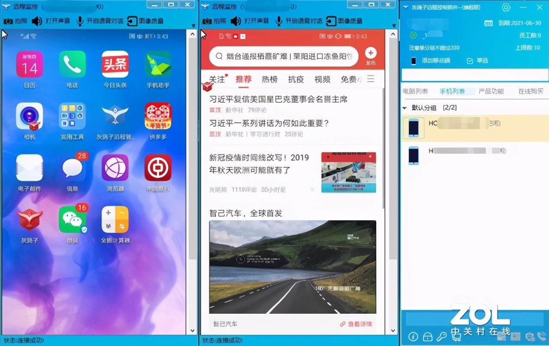
Task: Open the channel menu in the news feed
Action: coord(371,79)
